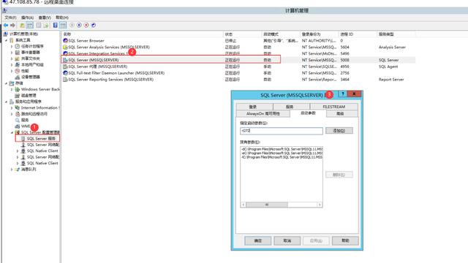Open the 查看(V) menu
This screenshot has width=468, height=263.
[45, 18]
